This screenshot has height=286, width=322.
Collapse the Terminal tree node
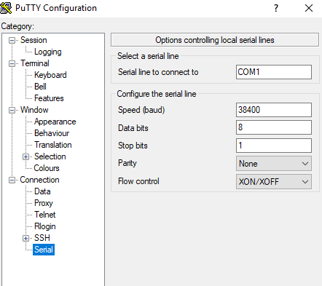(x=12, y=63)
